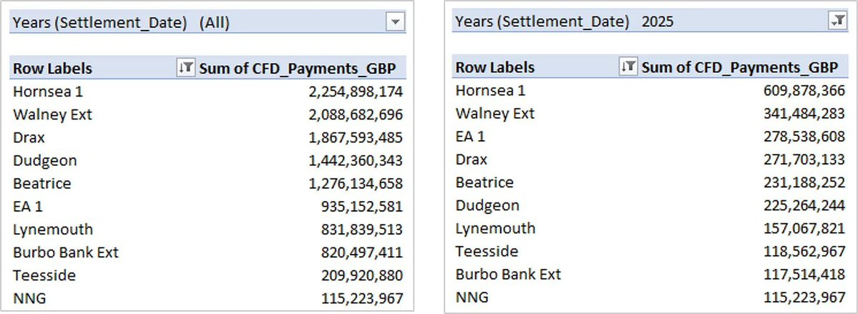The image size is (858, 314).
Task: Select Burbo Bank Ext label in 2025 table
Action: click(508, 274)
